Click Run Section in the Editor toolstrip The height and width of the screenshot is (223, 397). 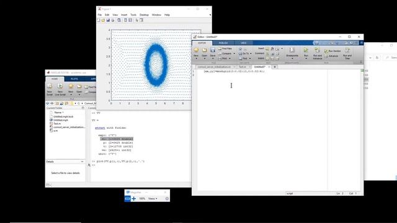(x=332, y=51)
